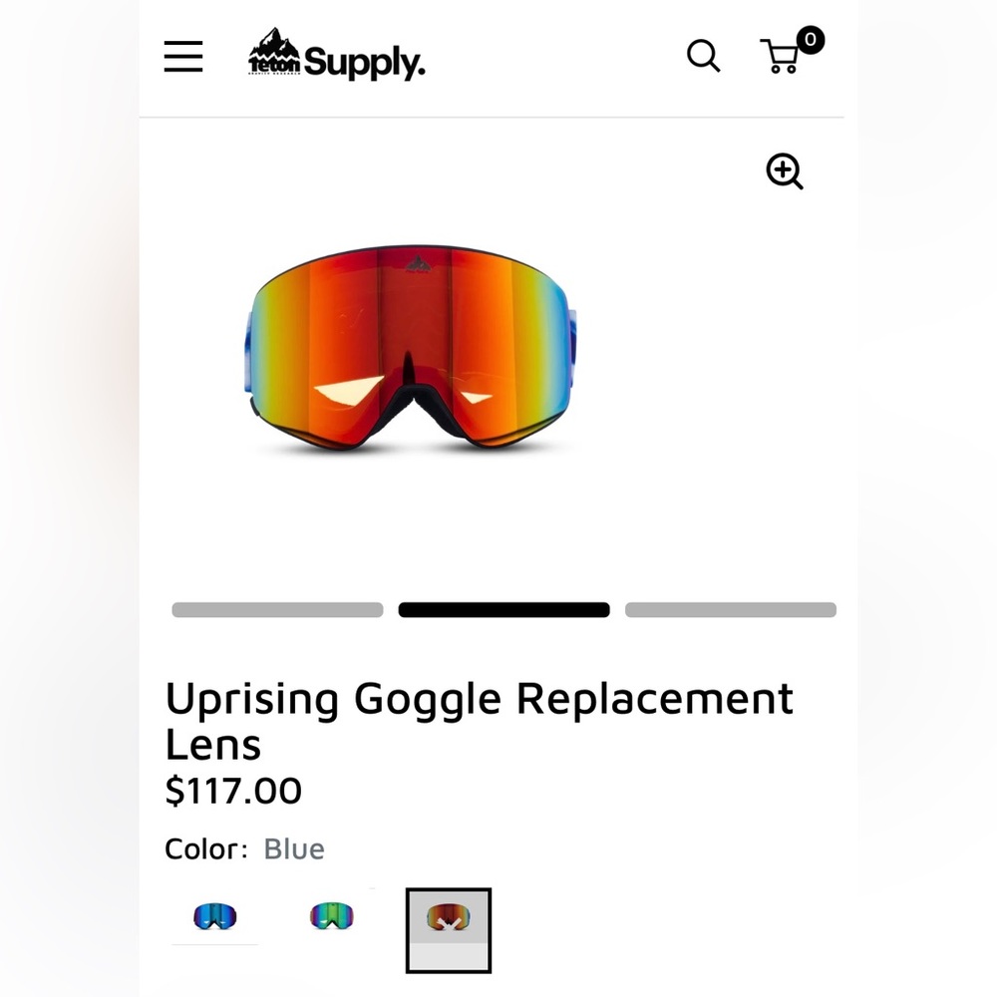Click the Color label text
The height and width of the screenshot is (997, 997).
click(x=202, y=848)
